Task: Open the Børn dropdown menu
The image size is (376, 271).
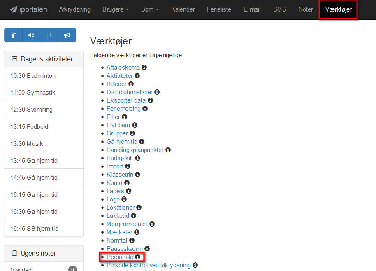Action: (150, 9)
